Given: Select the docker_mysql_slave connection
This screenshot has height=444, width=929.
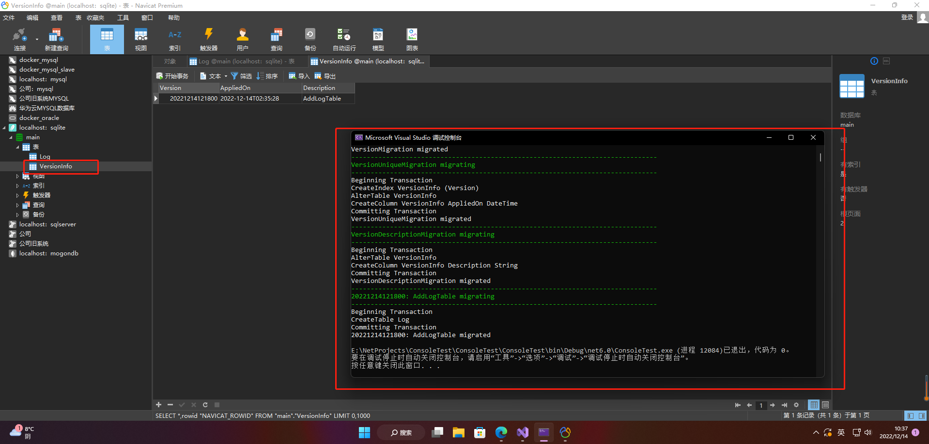Looking at the screenshot, I should click(x=46, y=70).
